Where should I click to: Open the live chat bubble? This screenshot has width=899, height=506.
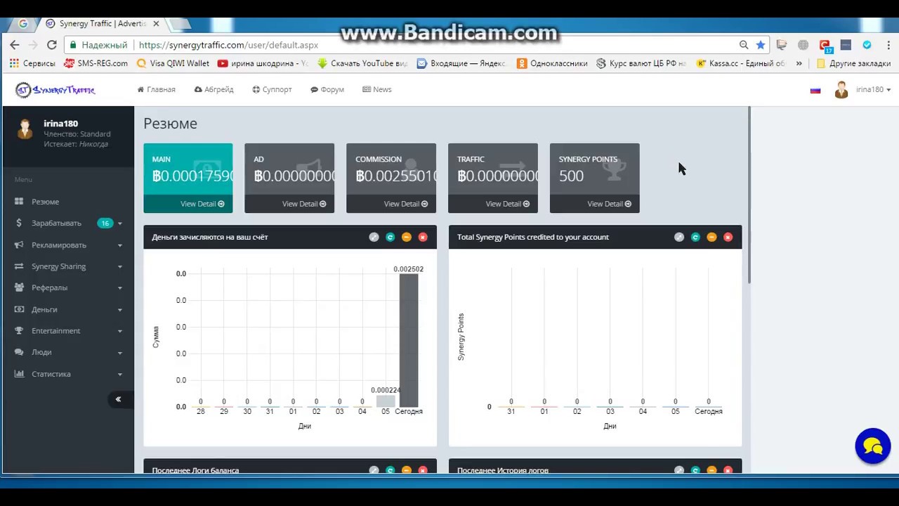point(873,446)
